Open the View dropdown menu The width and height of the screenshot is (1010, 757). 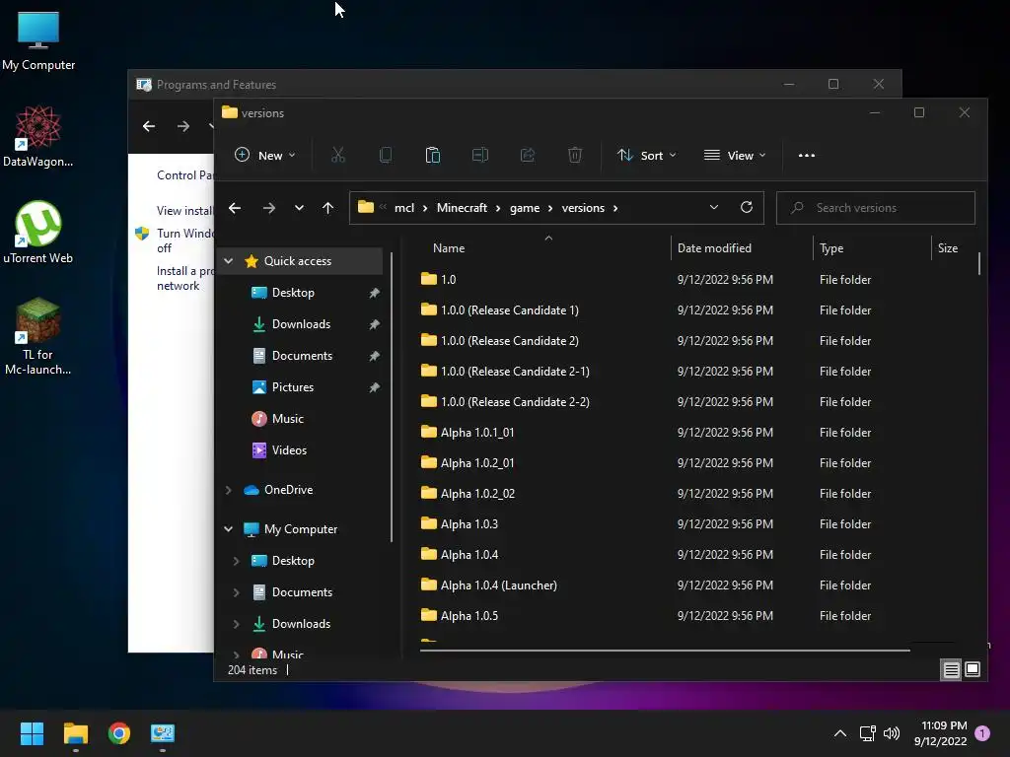pos(735,155)
